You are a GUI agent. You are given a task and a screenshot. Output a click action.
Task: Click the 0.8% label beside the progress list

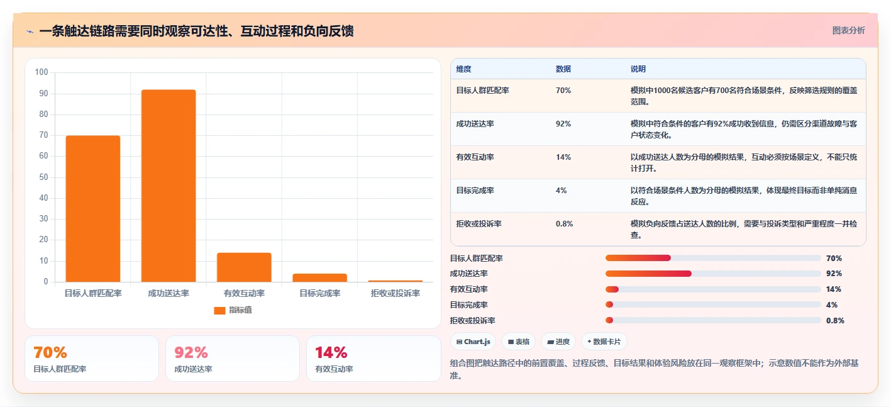click(x=835, y=320)
